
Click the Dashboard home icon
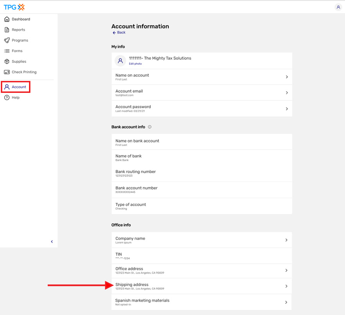click(x=7, y=19)
